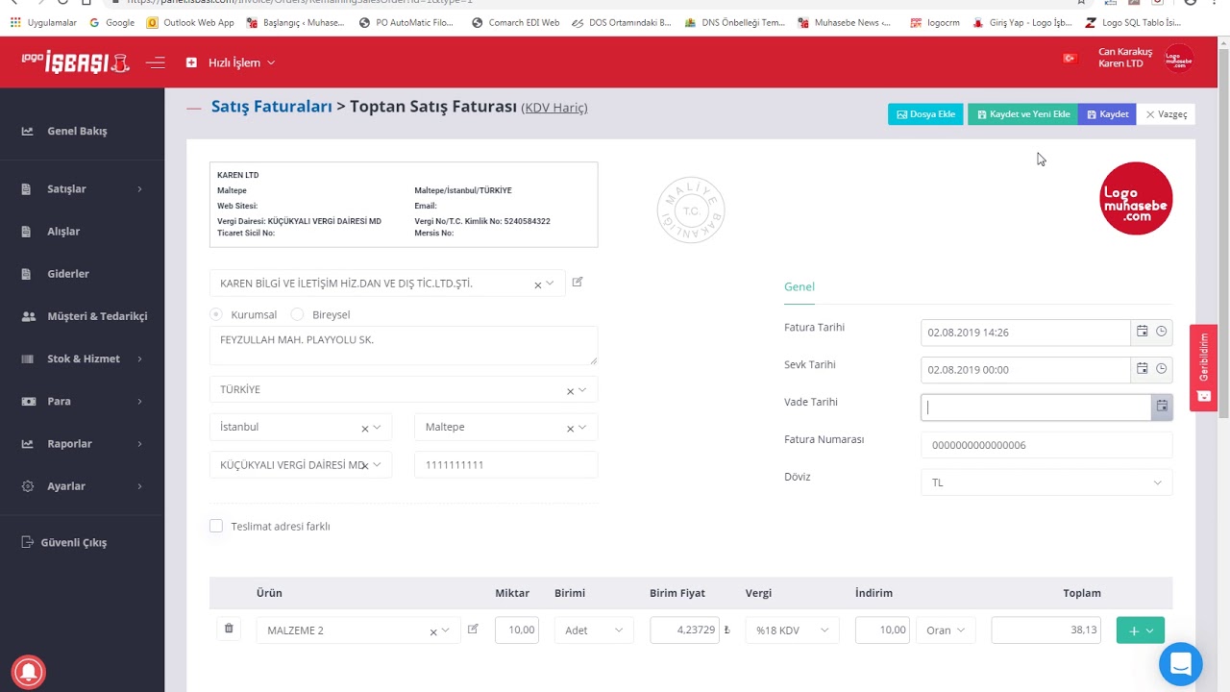
Task: Toggle the hamburger sidebar menu icon
Action: [x=155, y=62]
